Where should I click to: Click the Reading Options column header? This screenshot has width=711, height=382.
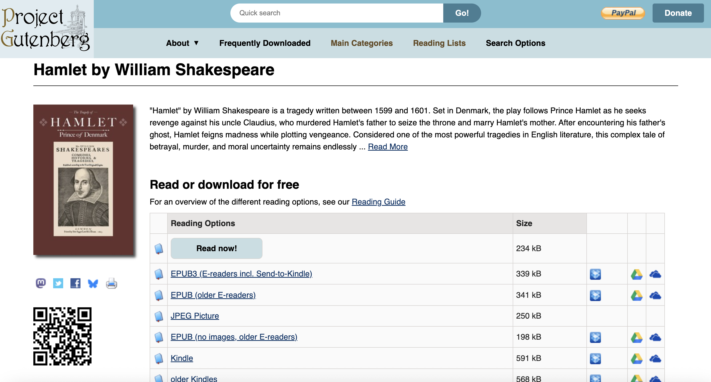pyautogui.click(x=340, y=223)
